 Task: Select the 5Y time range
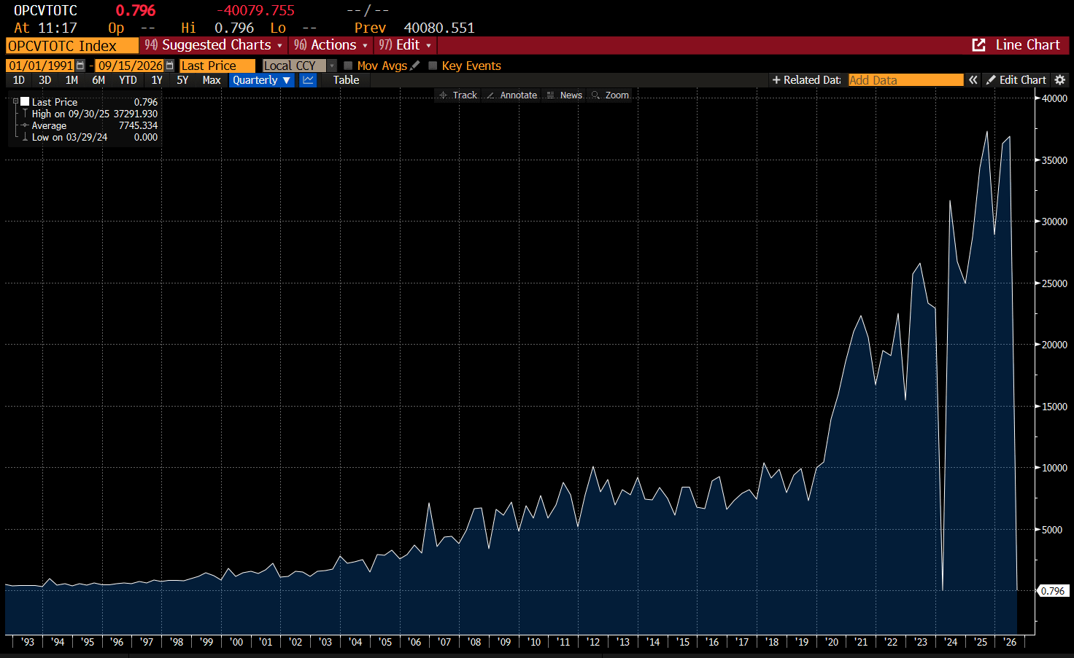click(183, 80)
